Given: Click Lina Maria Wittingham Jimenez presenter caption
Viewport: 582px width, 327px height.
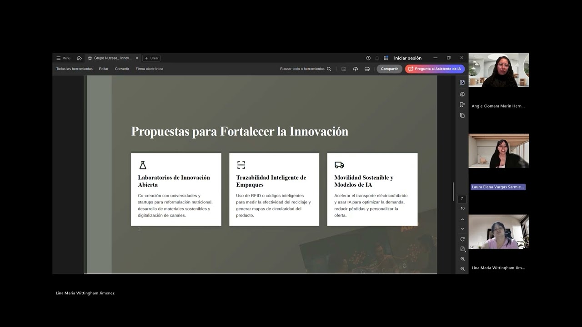Looking at the screenshot, I should pos(85,293).
